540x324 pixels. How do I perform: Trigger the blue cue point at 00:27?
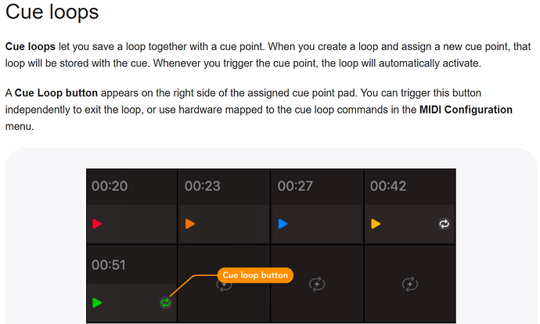[283, 224]
